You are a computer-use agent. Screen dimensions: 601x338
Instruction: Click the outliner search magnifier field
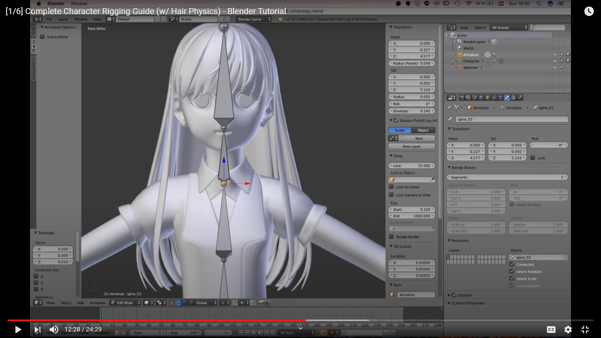pos(548,28)
